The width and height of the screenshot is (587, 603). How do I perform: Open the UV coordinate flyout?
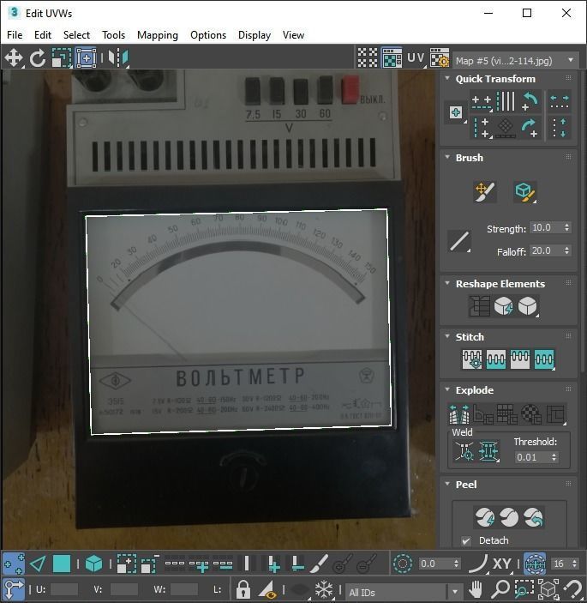point(416,58)
